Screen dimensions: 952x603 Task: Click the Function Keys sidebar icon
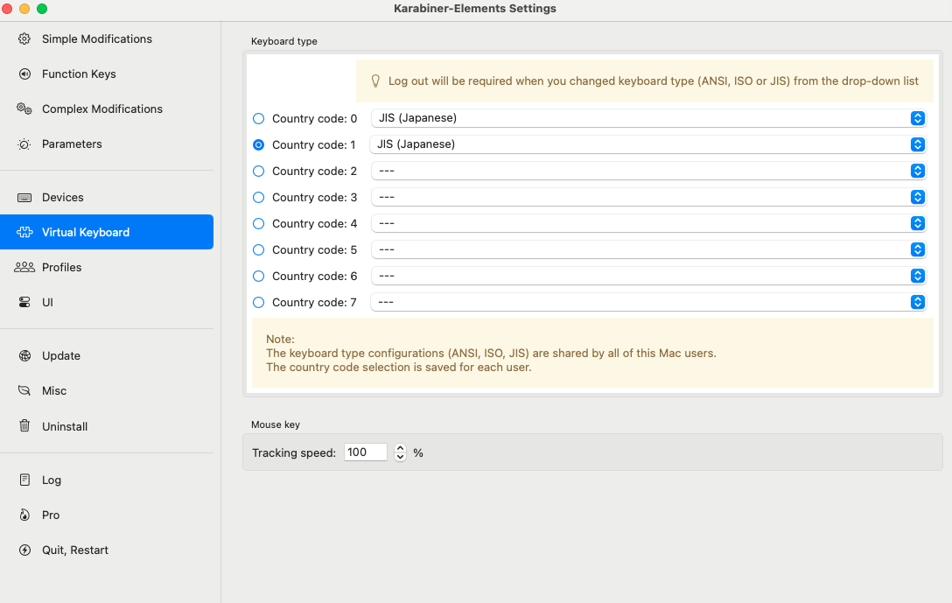tap(24, 74)
